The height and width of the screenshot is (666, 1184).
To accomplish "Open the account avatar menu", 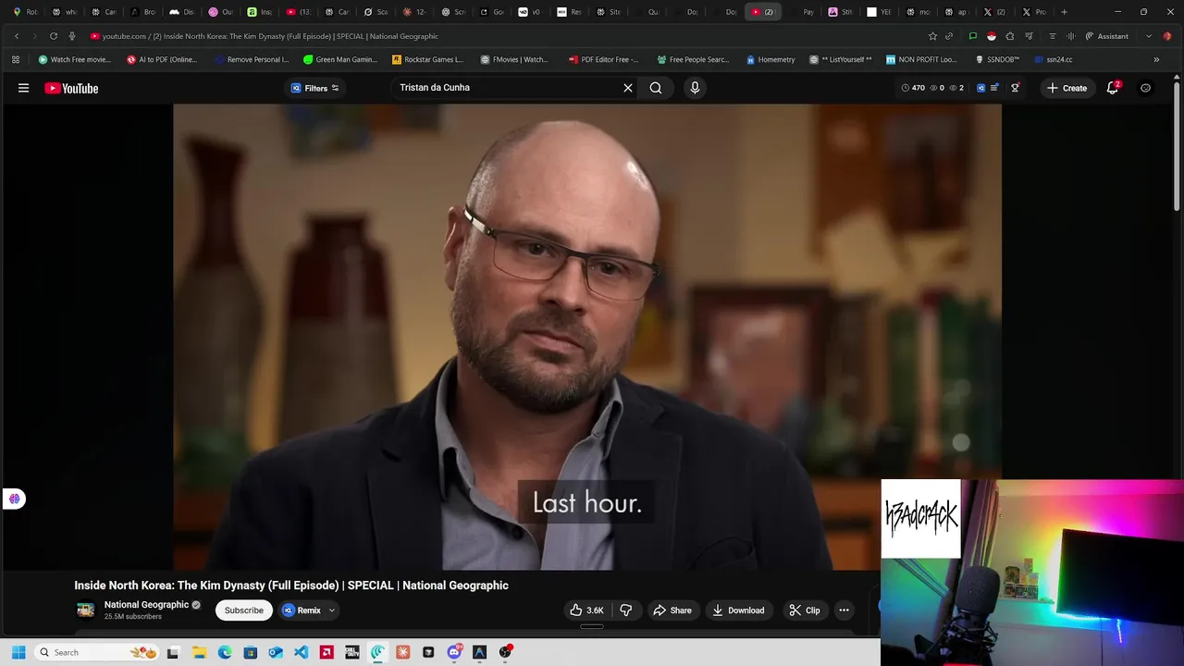I will (x=1145, y=88).
